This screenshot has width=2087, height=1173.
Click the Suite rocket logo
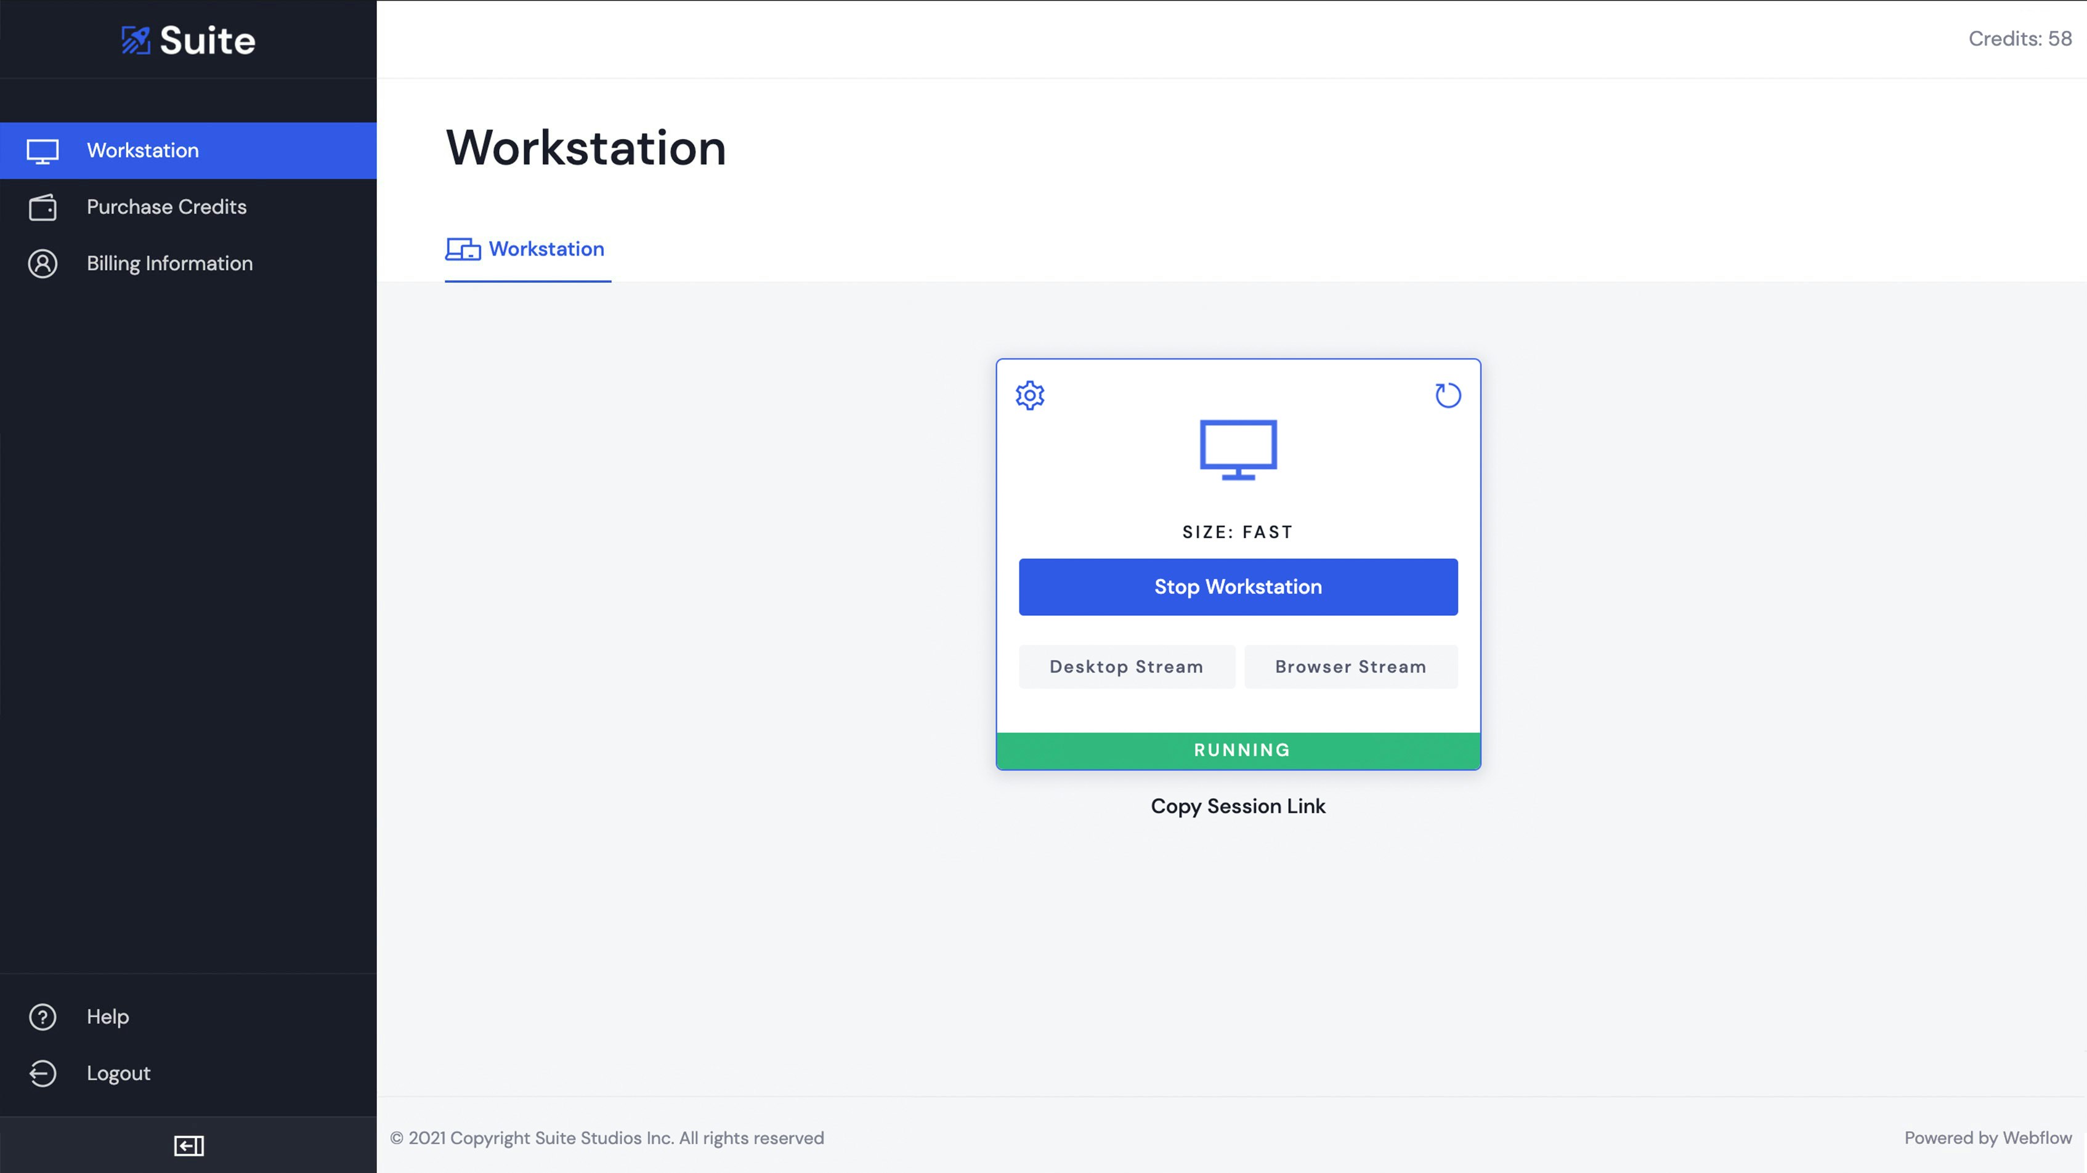click(136, 39)
